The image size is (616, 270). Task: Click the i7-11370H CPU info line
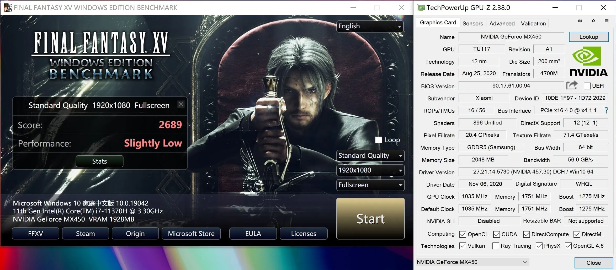(x=88, y=211)
